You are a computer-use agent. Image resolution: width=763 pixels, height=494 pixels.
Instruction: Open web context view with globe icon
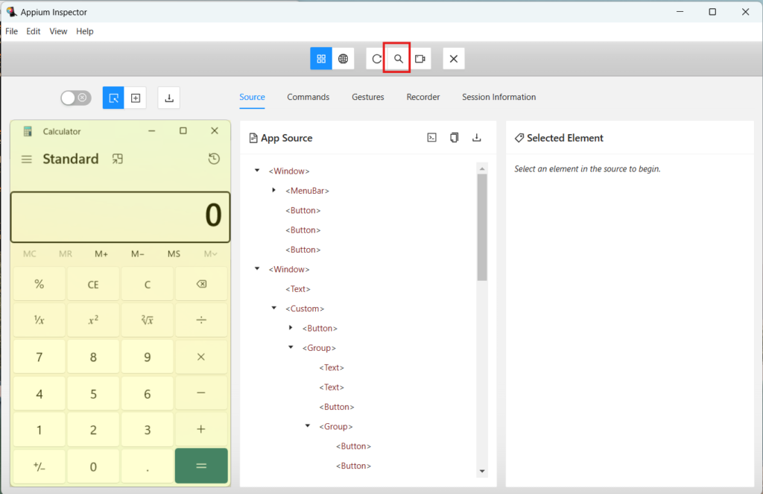pos(343,58)
